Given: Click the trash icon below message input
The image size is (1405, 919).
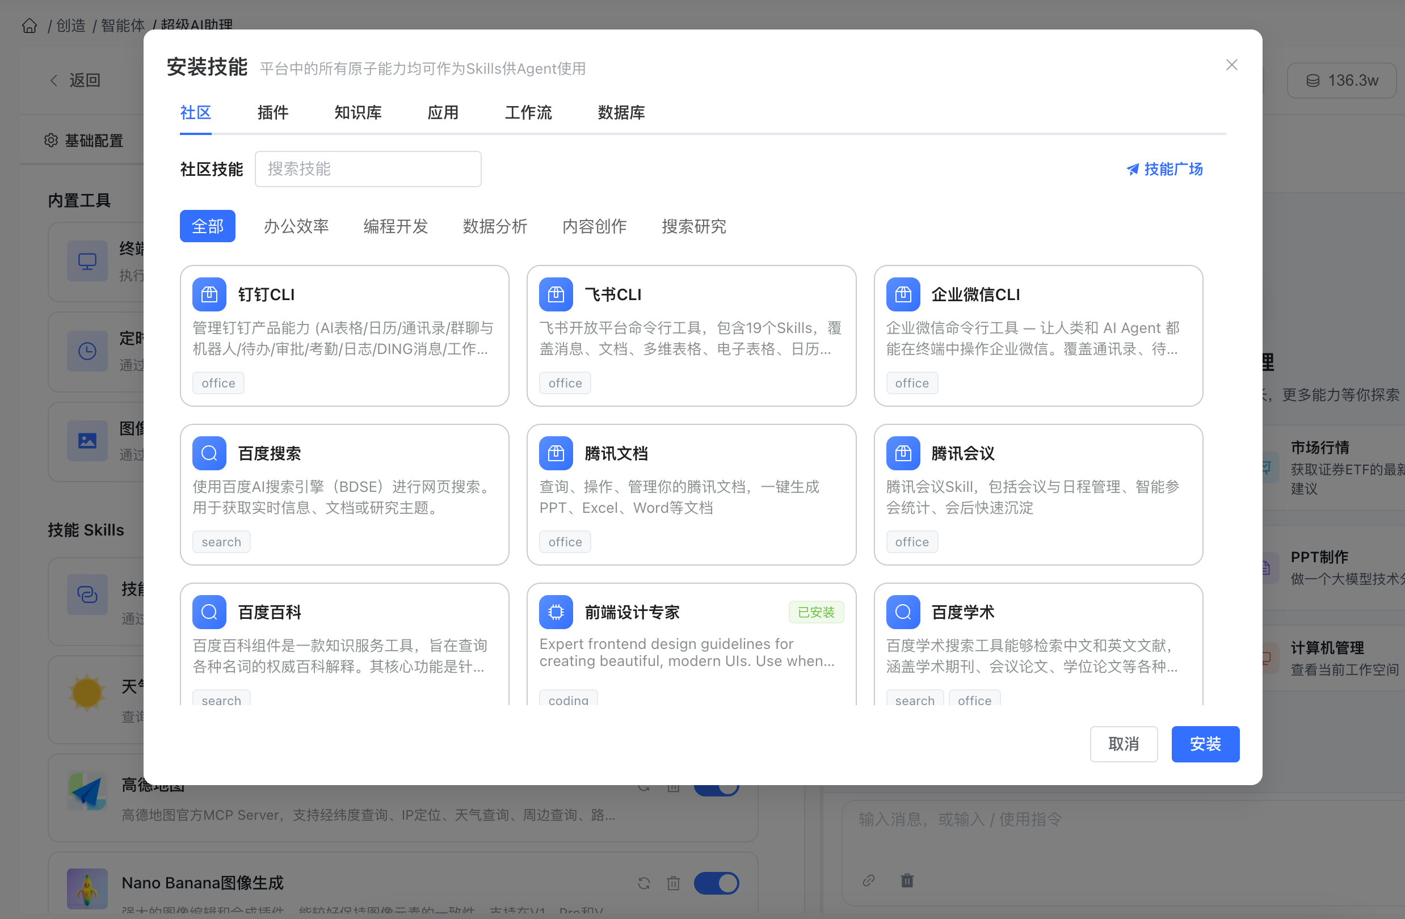Looking at the screenshot, I should pos(907,880).
